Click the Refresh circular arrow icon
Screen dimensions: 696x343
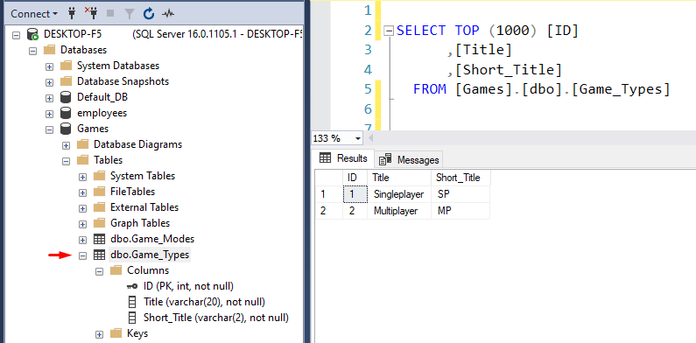coord(148,14)
